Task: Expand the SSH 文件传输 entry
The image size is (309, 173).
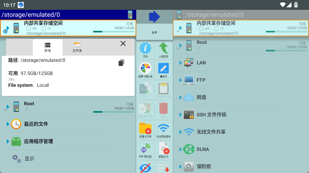Action: tap(180, 114)
